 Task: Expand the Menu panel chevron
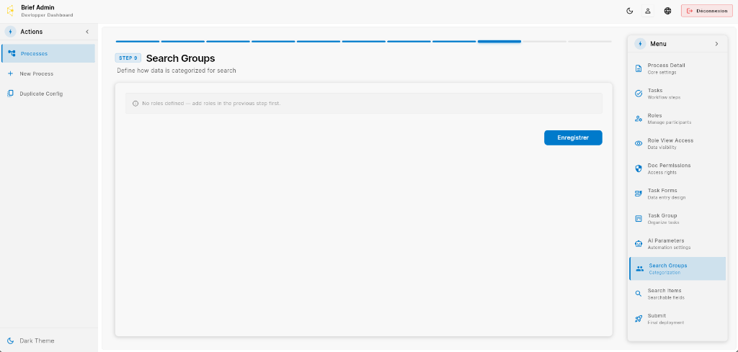716,44
